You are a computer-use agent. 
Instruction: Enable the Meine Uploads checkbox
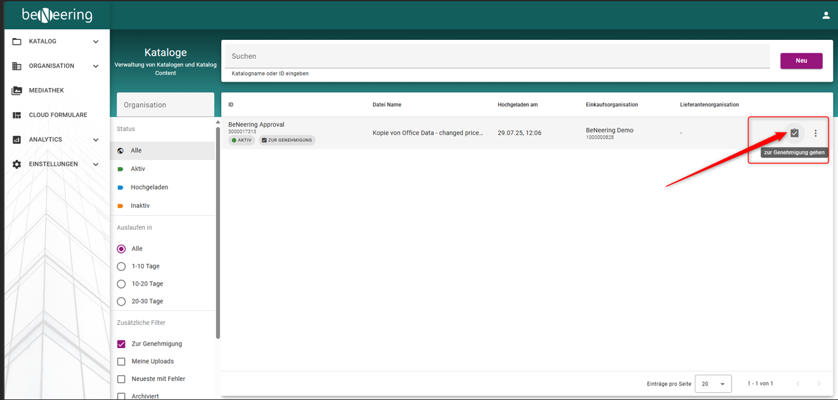pos(121,361)
